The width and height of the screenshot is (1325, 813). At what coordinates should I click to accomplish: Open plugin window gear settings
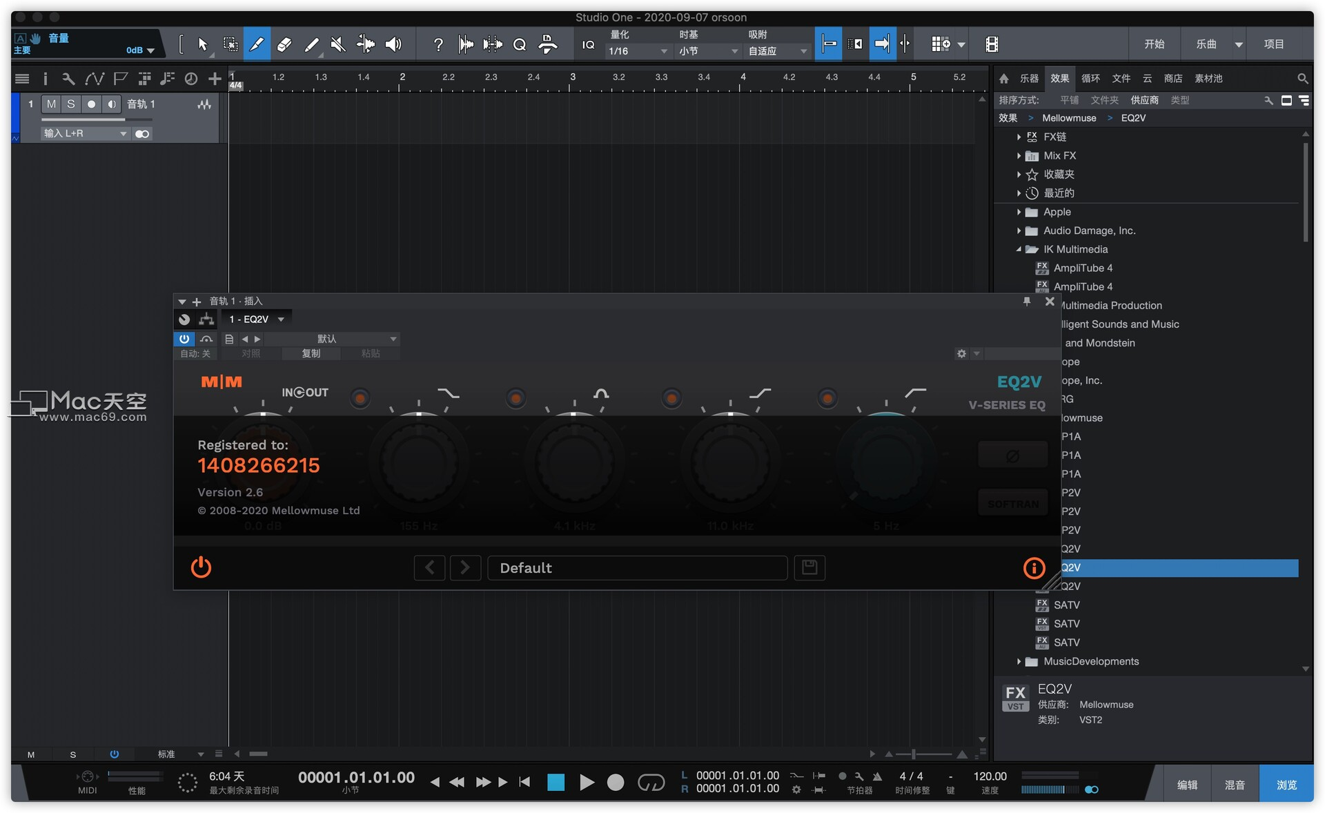[961, 353]
